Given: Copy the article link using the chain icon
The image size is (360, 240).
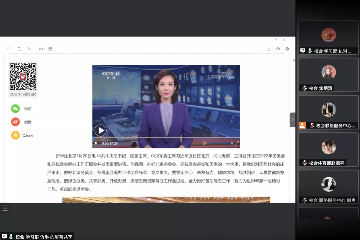Looking at the screenshot, I should pos(41,49).
